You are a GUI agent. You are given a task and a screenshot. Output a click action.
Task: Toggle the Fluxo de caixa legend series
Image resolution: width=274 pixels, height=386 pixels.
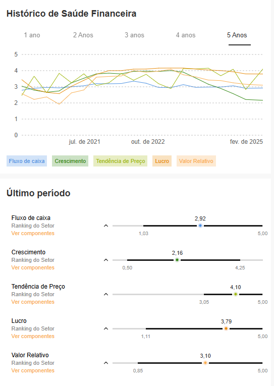tap(27, 161)
